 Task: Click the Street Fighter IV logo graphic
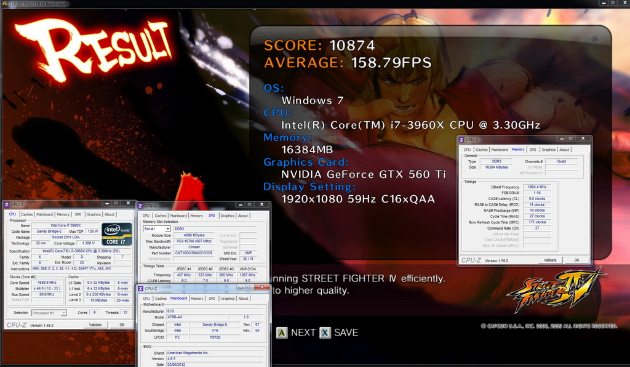556,290
